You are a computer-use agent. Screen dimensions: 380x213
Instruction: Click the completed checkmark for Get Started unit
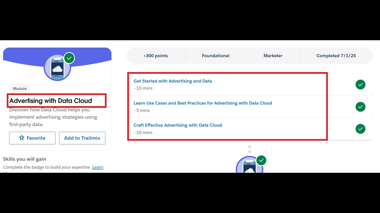[x=360, y=85]
